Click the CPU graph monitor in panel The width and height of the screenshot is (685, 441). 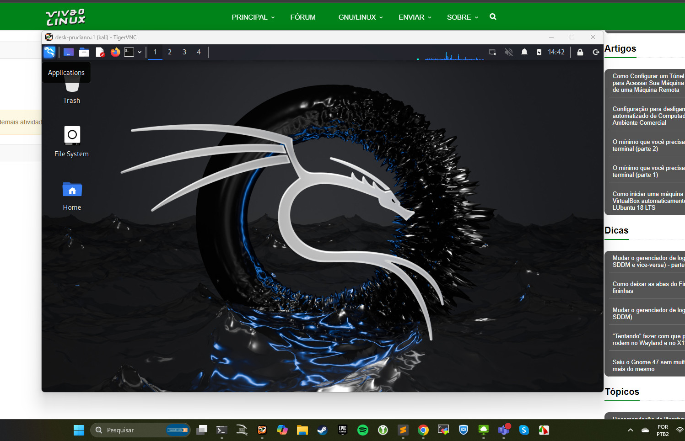pos(454,55)
